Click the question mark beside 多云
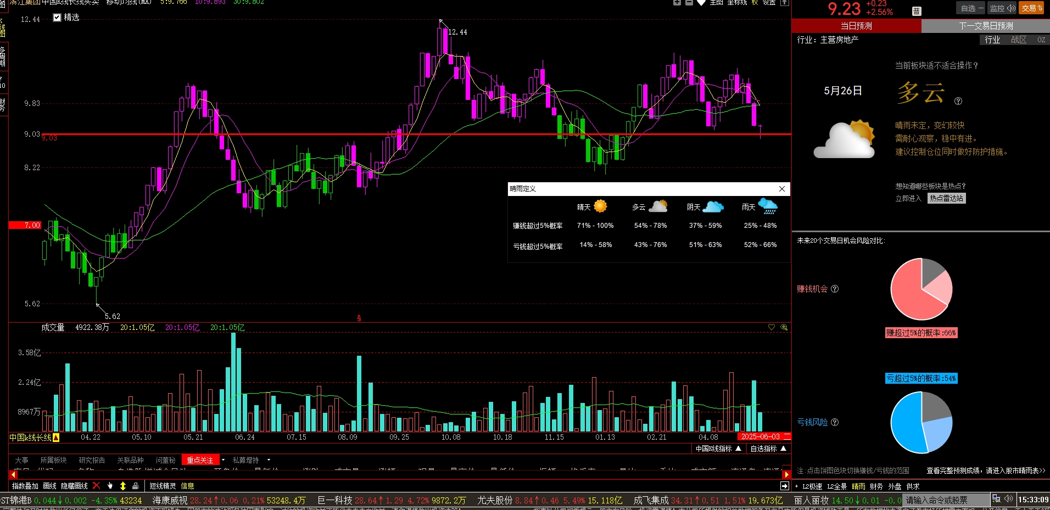Image resolution: width=1050 pixels, height=510 pixels. coord(958,101)
